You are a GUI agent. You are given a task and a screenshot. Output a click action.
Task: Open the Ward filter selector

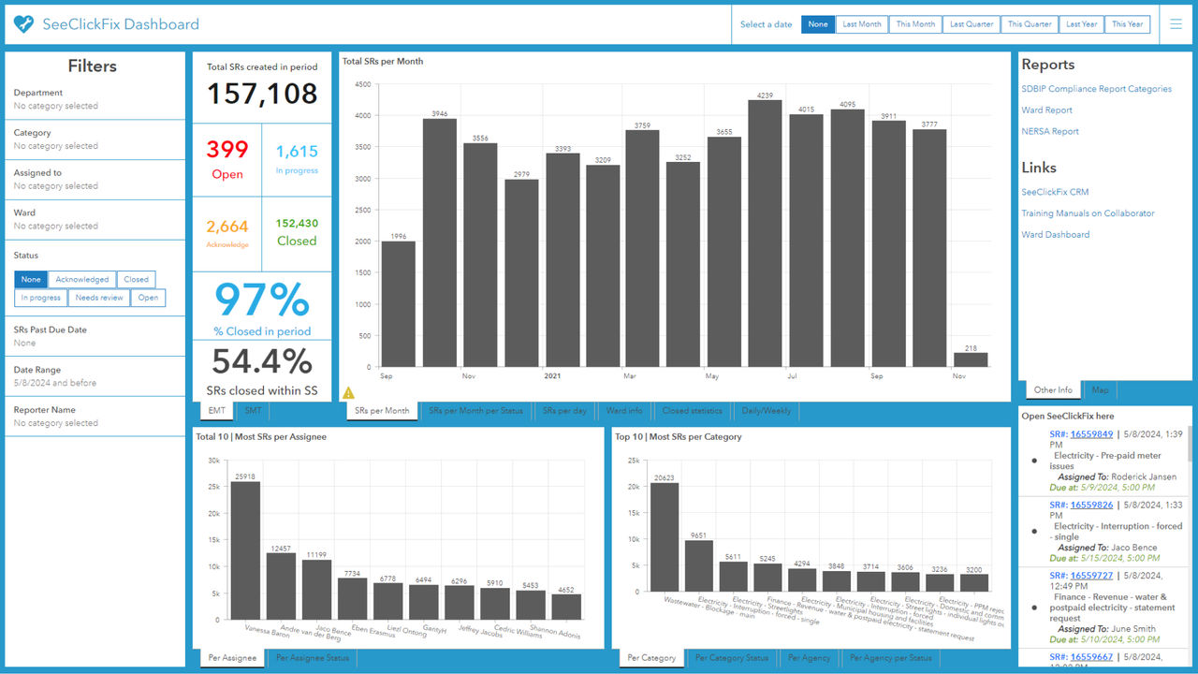95,219
